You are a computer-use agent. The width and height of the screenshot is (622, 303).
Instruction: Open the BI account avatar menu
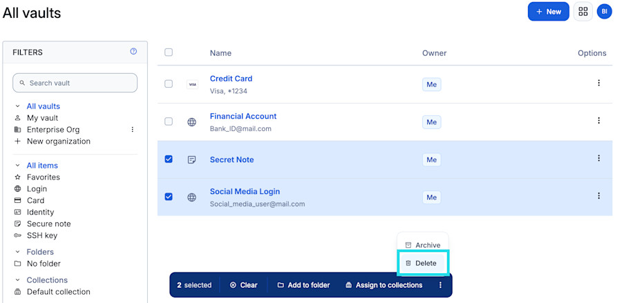tap(604, 12)
